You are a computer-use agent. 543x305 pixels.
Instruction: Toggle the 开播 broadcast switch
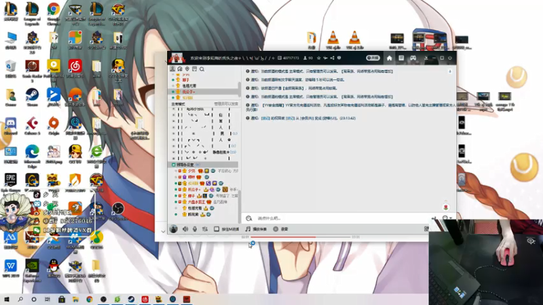tap(373, 58)
